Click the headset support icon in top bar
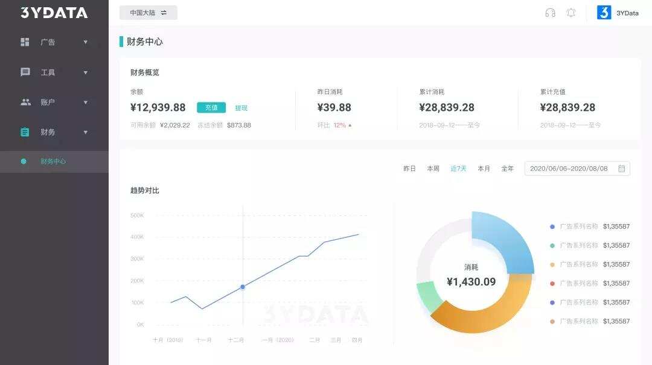Screen dimensions: 652x365 (550, 13)
